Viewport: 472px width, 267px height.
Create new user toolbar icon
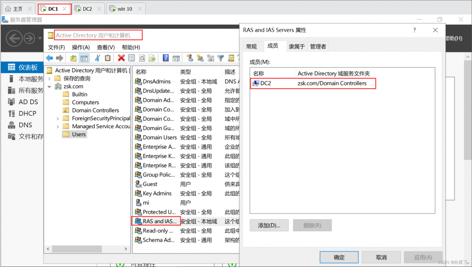coord(190,58)
